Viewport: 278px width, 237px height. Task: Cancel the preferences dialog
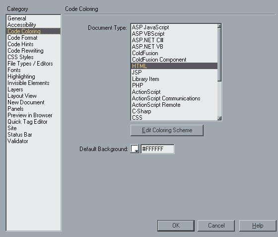[216, 226]
